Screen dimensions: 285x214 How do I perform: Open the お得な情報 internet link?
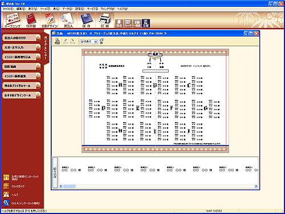click(x=25, y=177)
